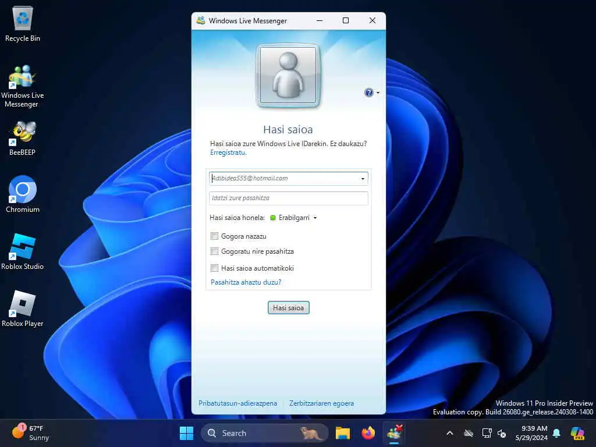Viewport: 596px width, 447px height.
Task: Click the Hasi saioa button
Action: point(289,307)
